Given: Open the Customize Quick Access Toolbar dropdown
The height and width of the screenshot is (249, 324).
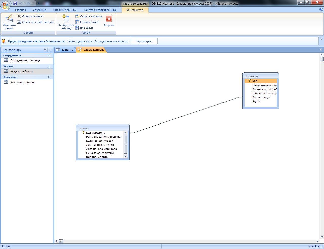Looking at the screenshot, I should tap(39, 3).
